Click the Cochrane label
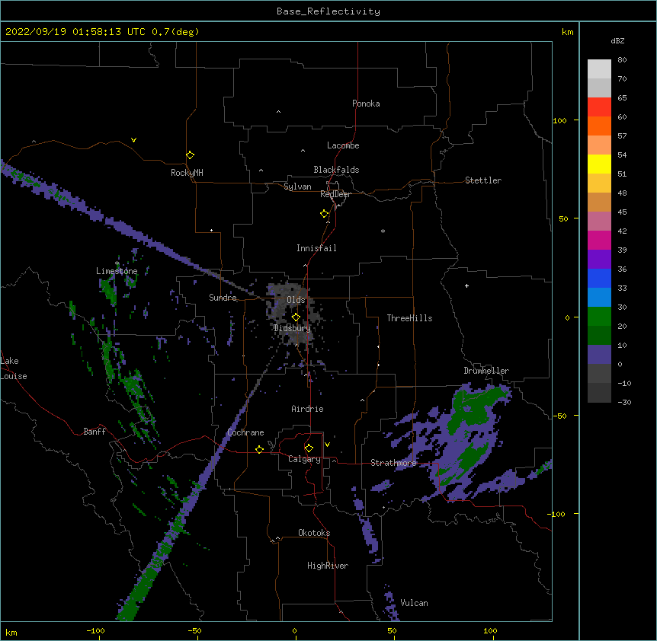This screenshot has height=641, width=657. [x=245, y=432]
